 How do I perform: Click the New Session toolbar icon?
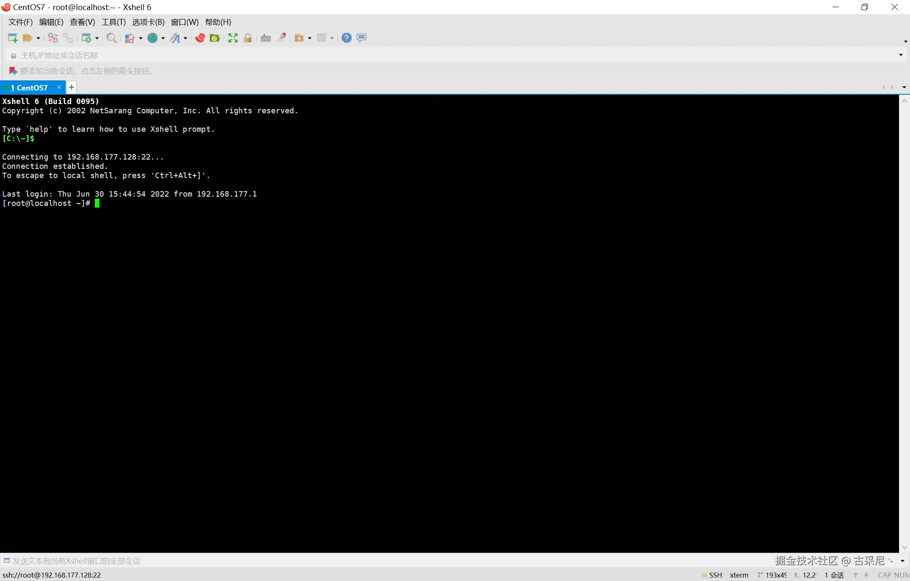coord(13,38)
